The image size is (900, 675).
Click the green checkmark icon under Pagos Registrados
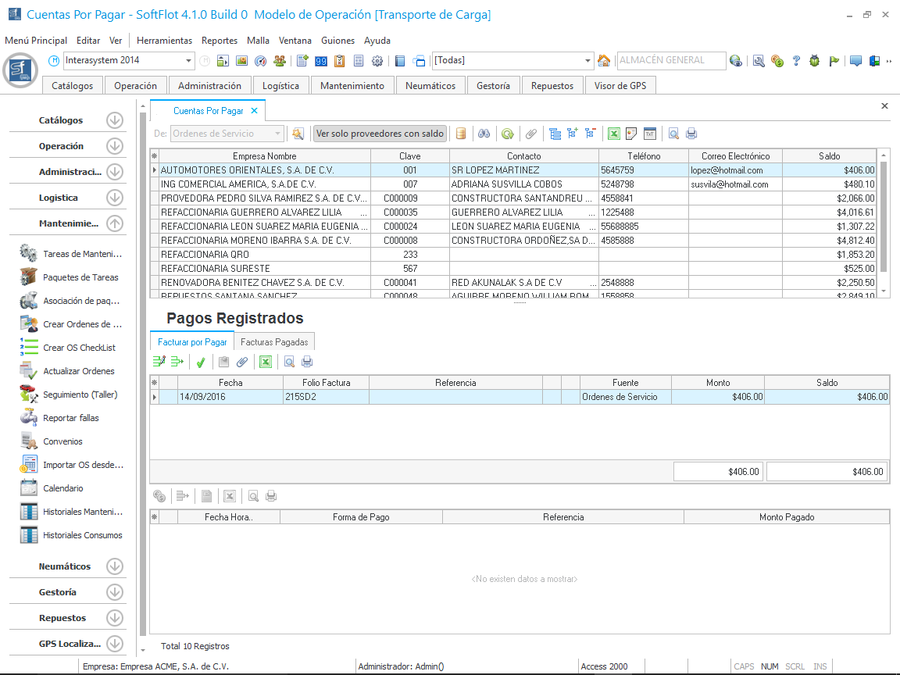(201, 362)
